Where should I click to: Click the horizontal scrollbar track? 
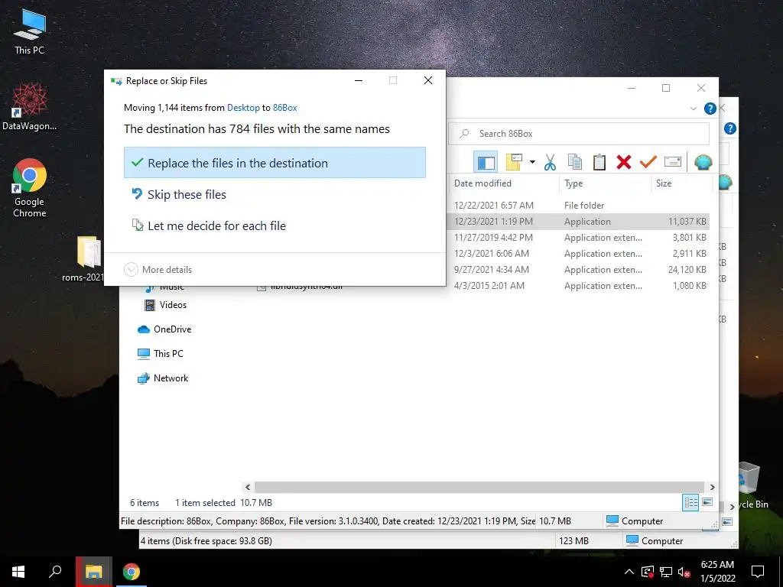coord(479,487)
